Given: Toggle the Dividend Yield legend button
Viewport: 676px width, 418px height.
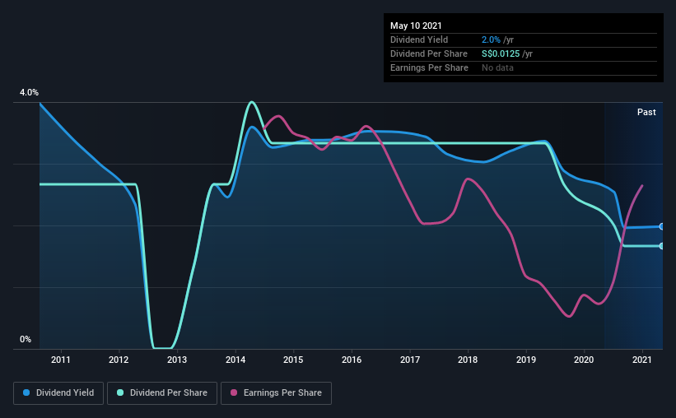Looking at the screenshot, I should pyautogui.click(x=58, y=393).
